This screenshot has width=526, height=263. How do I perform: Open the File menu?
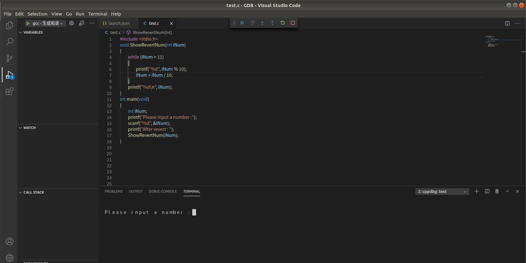[x=8, y=14]
